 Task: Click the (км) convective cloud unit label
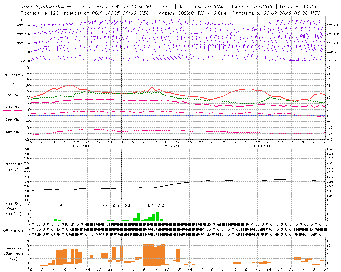pos(14,258)
